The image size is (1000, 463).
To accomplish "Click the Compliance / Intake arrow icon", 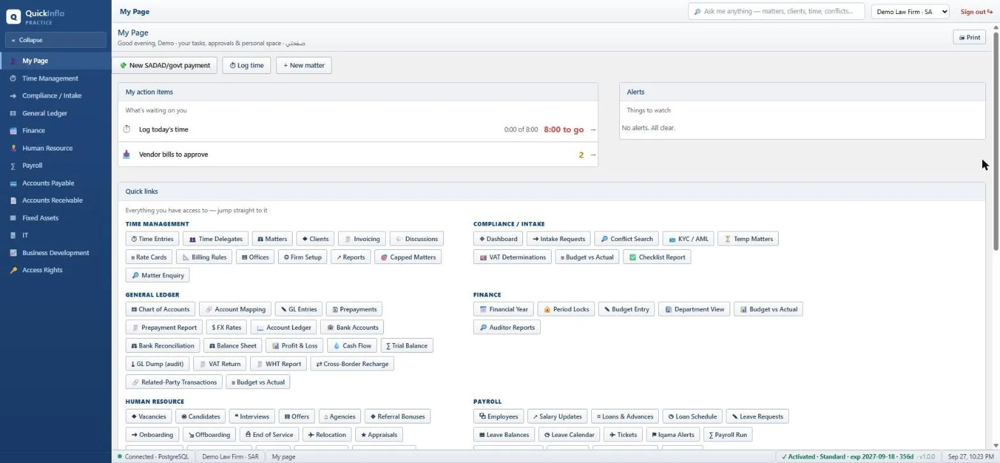I will pos(13,96).
